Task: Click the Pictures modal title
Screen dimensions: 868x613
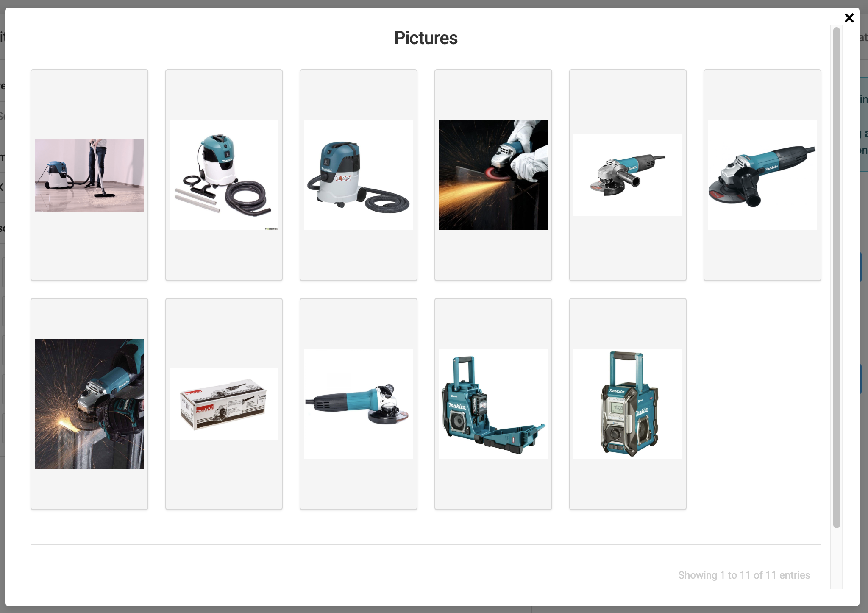Action: pos(426,38)
